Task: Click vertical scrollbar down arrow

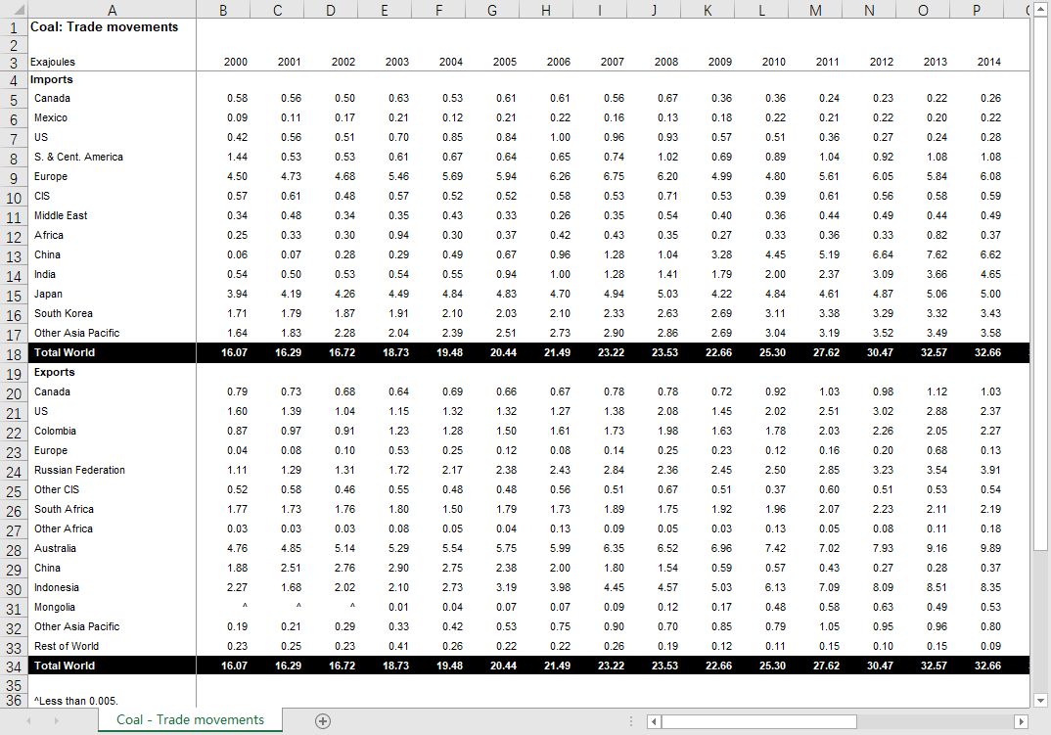Action: pyautogui.click(x=1040, y=701)
